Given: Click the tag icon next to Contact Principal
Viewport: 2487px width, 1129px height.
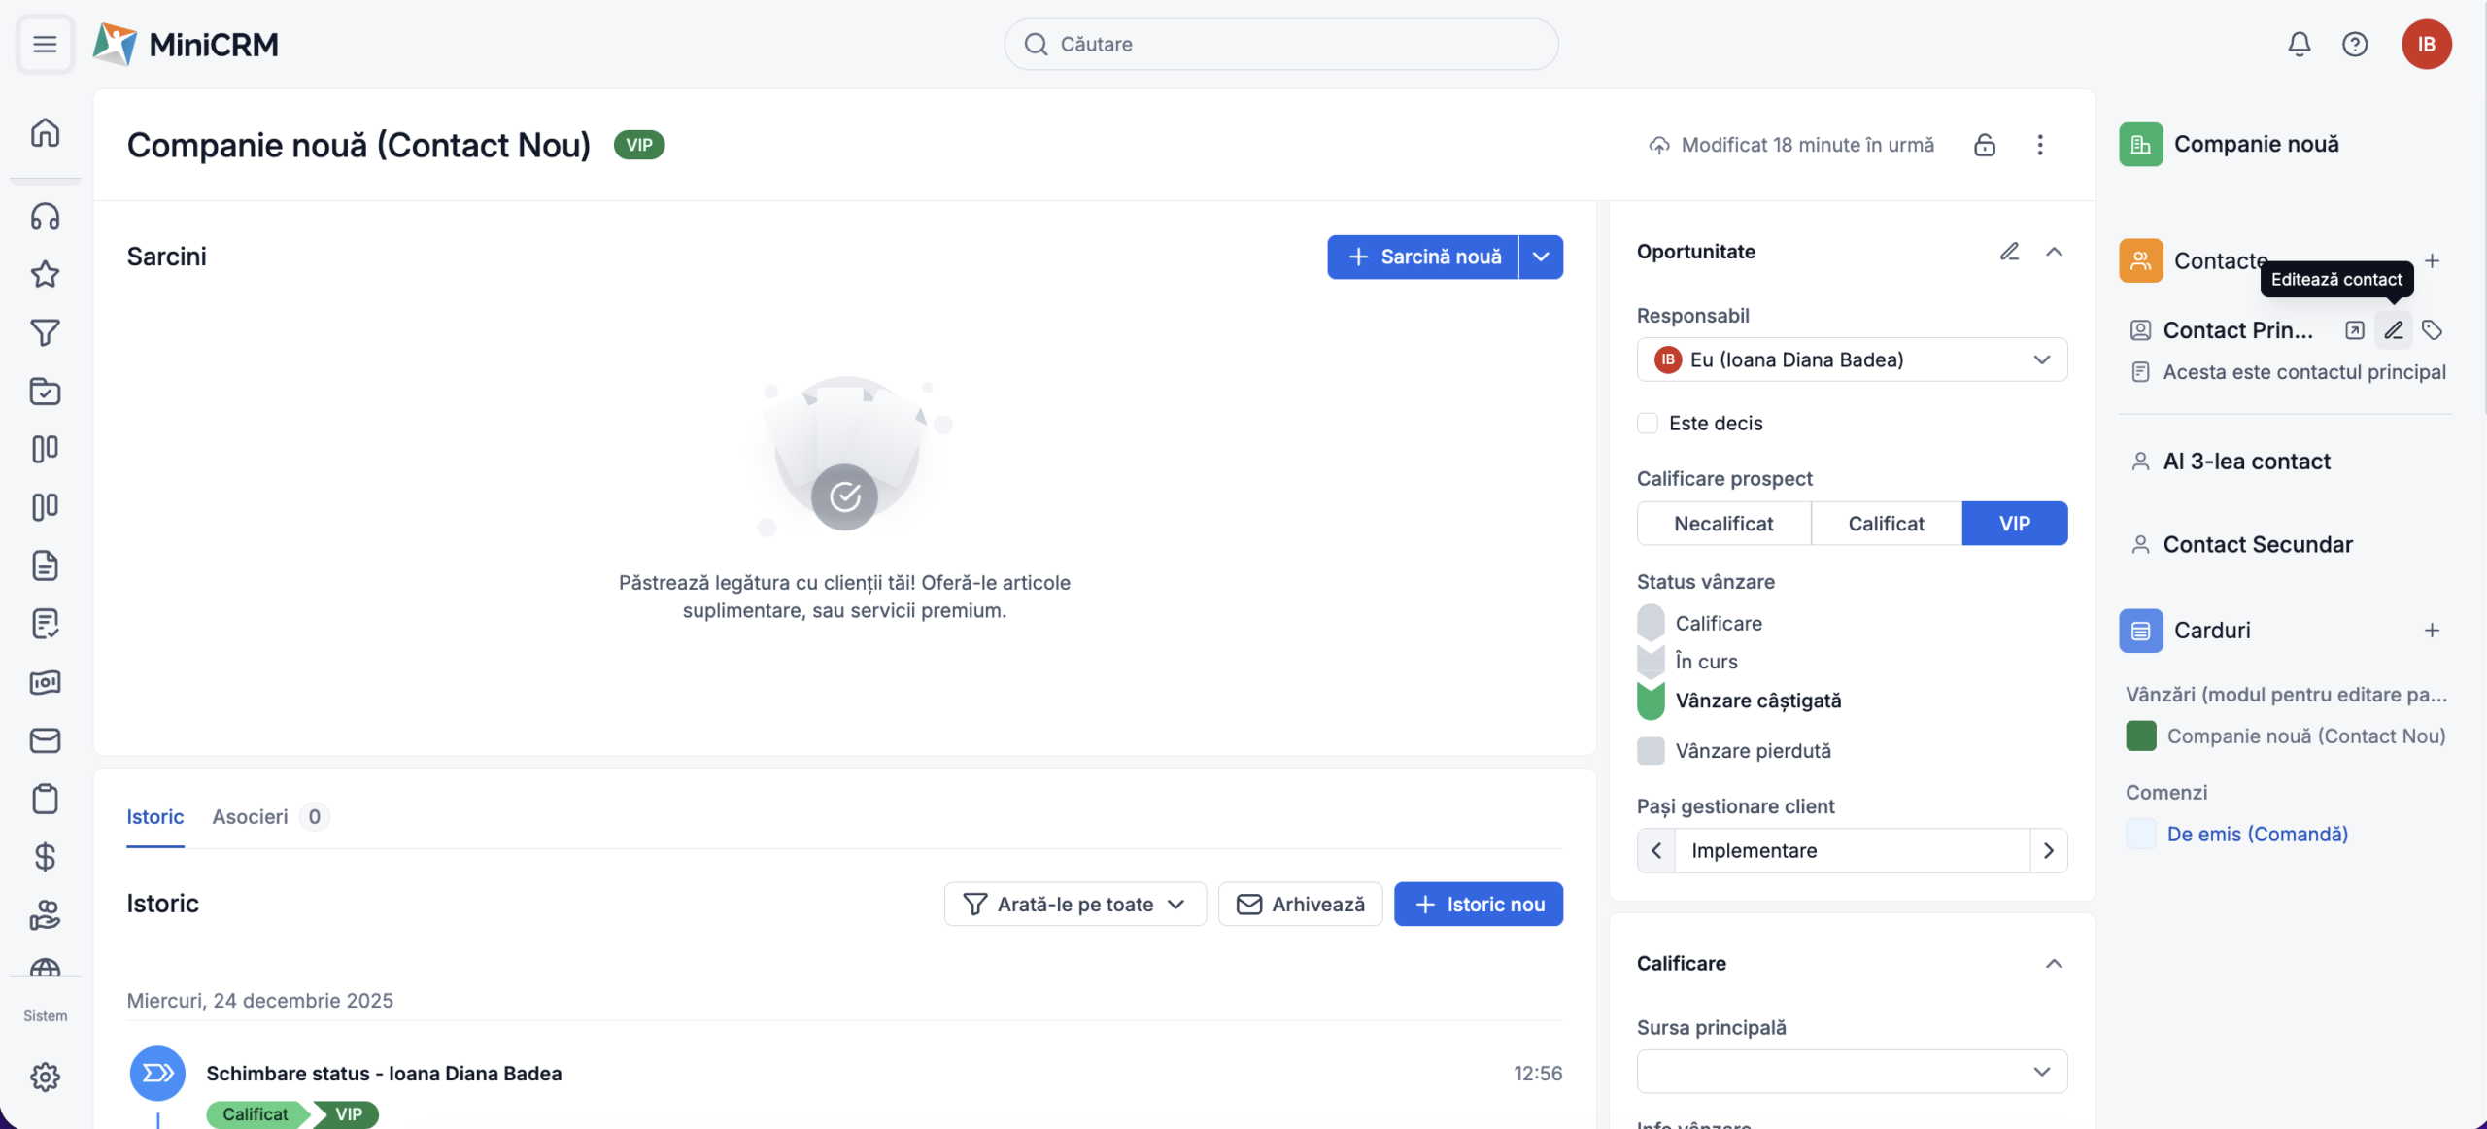Looking at the screenshot, I should 2432,330.
